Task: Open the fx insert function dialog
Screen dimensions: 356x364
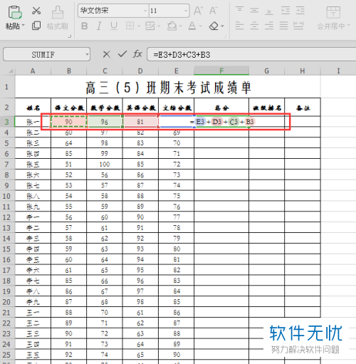Action: tap(137, 54)
